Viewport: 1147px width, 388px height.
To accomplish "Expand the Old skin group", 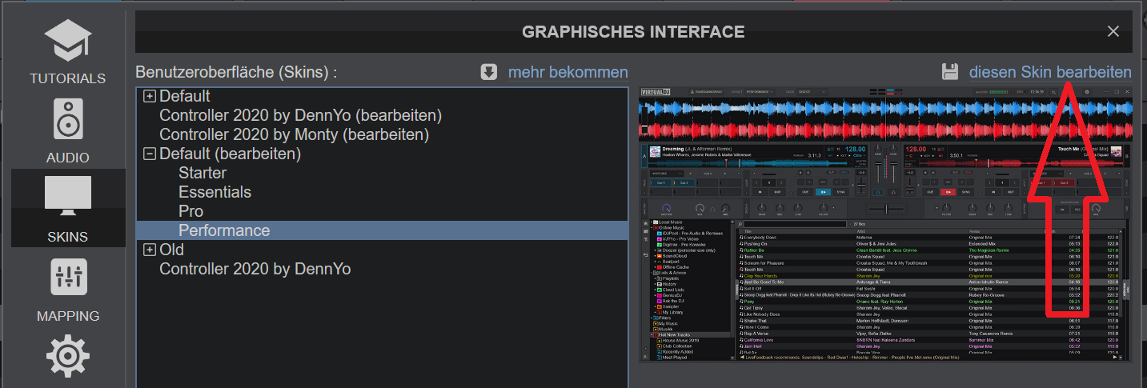I will (149, 250).
